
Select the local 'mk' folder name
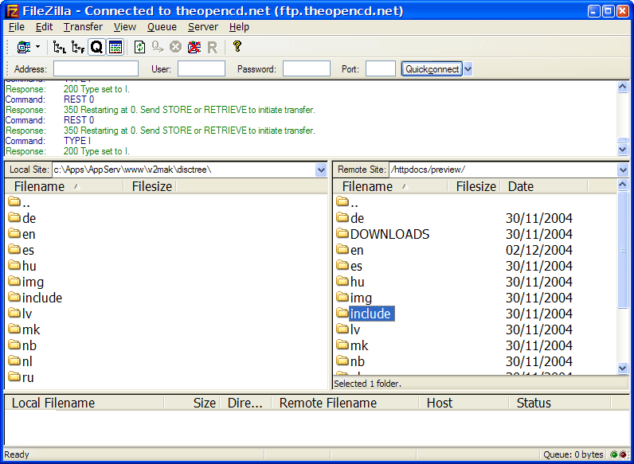pos(31,329)
